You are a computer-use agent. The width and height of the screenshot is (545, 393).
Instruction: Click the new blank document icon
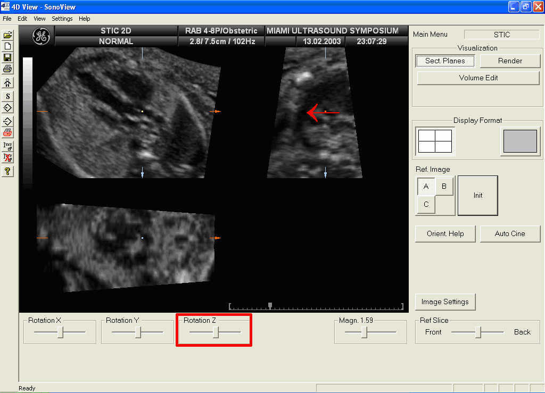pos(7,46)
